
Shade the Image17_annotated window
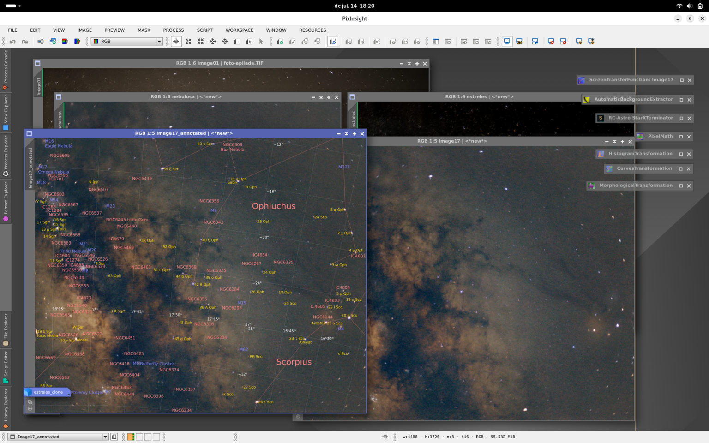pyautogui.click(x=347, y=134)
